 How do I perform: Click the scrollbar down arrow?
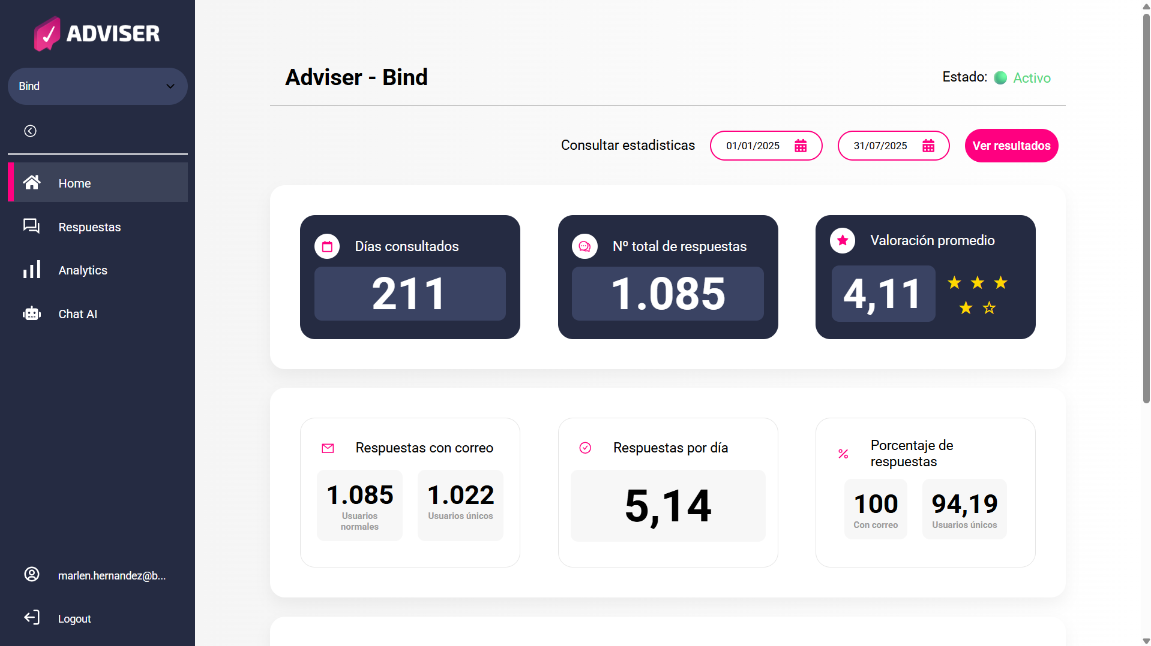coord(1146,641)
